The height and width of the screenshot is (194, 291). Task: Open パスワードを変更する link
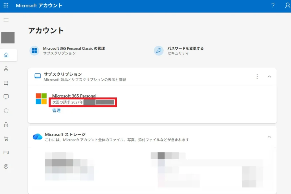pos(186,48)
